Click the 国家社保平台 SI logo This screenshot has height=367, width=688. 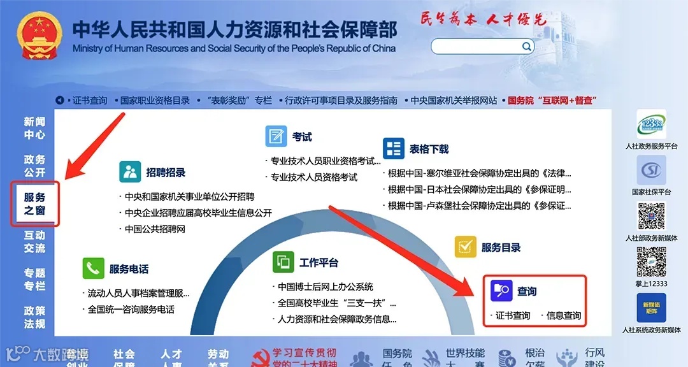(651, 171)
